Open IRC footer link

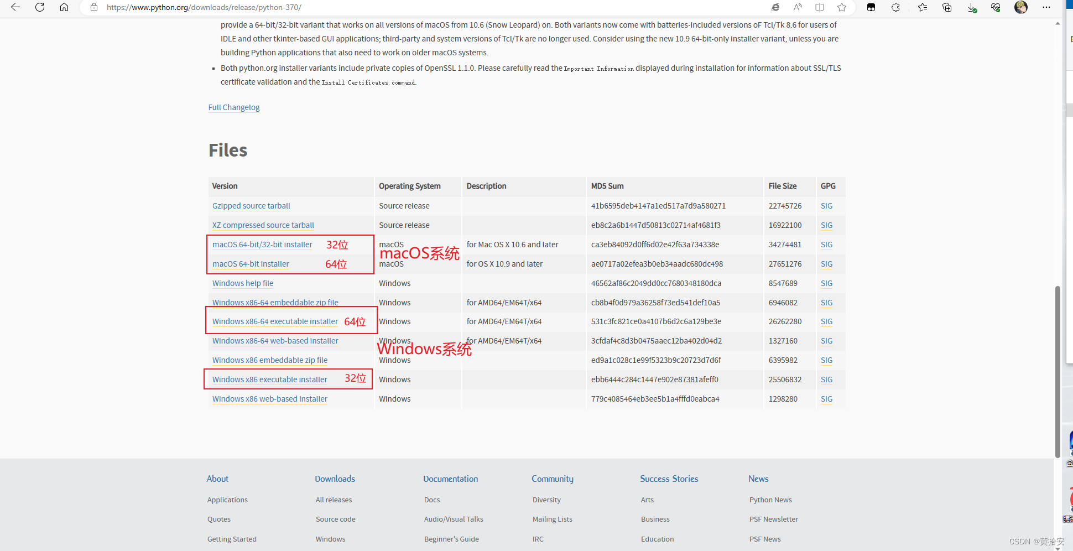(538, 539)
